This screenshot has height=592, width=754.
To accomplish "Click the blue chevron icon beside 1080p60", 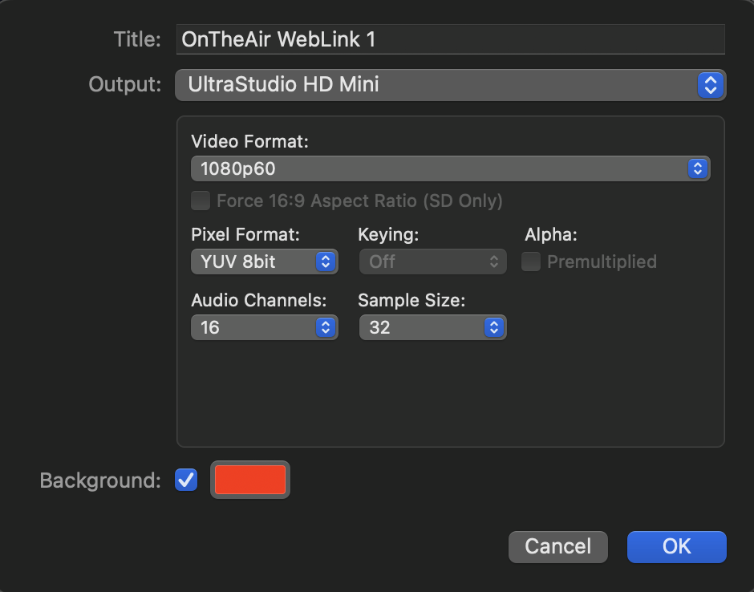I will tap(697, 168).
